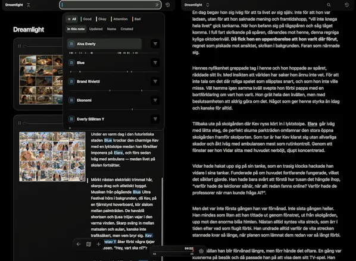356x261 pixels.
Task: Open the Brand Rivietti entry
Action: (104, 81)
